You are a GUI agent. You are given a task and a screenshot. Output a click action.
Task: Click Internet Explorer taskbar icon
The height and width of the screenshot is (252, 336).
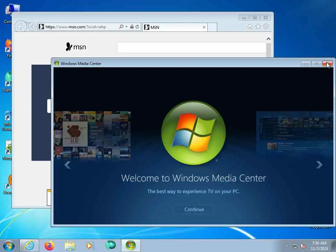click(x=29, y=245)
